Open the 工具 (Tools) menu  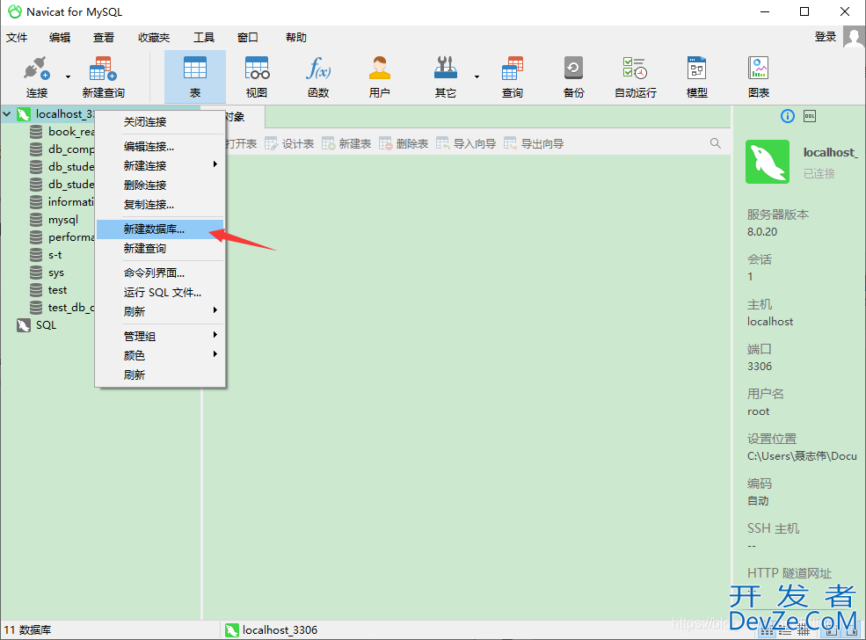(x=204, y=38)
